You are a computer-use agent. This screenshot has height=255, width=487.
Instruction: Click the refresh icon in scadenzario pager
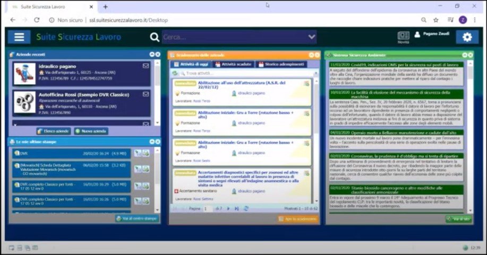(x=246, y=208)
